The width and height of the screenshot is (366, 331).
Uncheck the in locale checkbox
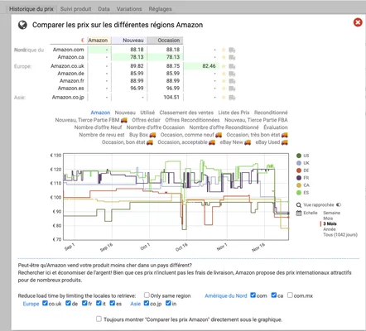coord(168,303)
